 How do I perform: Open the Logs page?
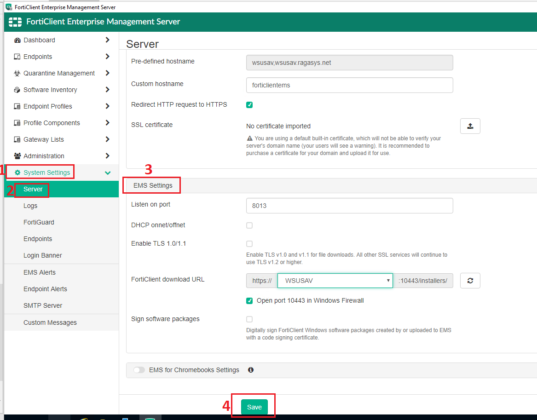click(x=30, y=206)
